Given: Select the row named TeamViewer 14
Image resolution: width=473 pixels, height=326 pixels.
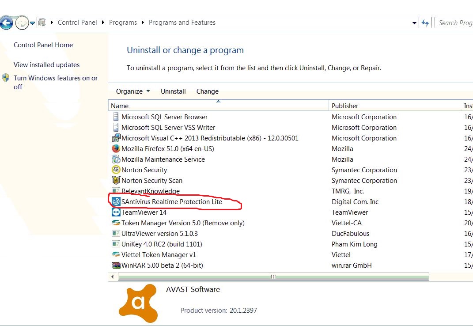Looking at the screenshot, I should click(x=291, y=212).
